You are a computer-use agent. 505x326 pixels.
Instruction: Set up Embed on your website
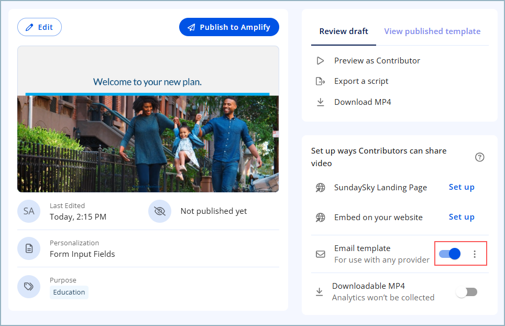(x=462, y=217)
